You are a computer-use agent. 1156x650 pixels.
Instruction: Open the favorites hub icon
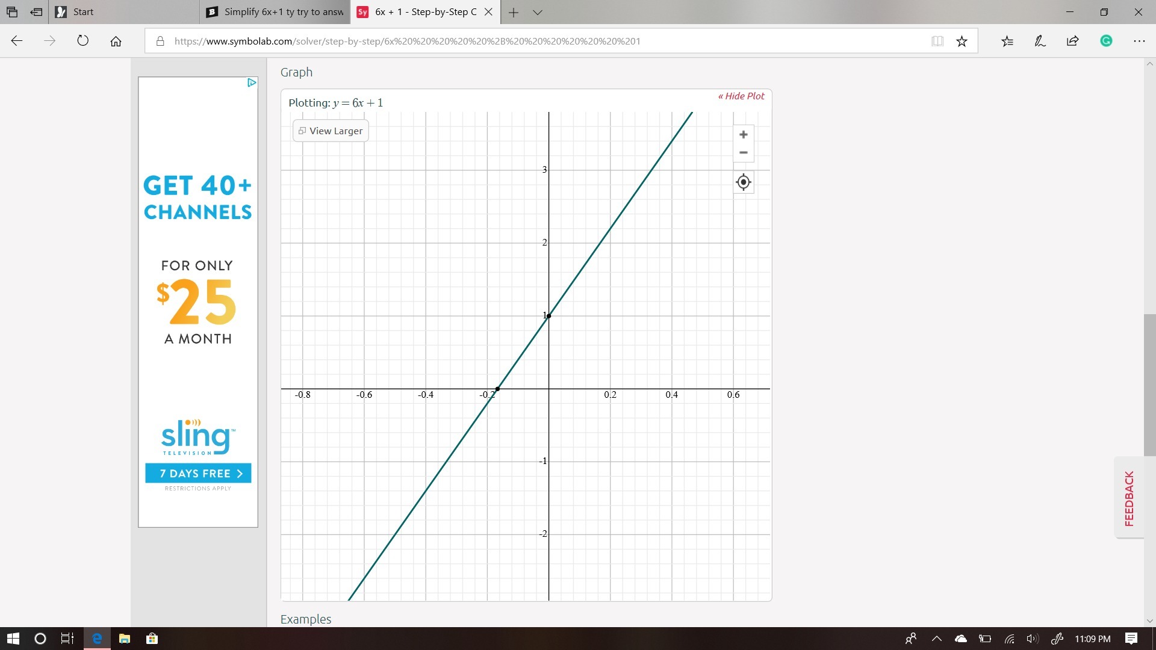pyautogui.click(x=1007, y=41)
